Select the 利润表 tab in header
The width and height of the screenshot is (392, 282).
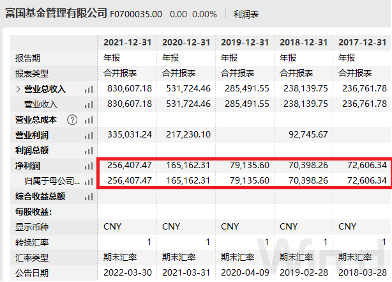246,14
